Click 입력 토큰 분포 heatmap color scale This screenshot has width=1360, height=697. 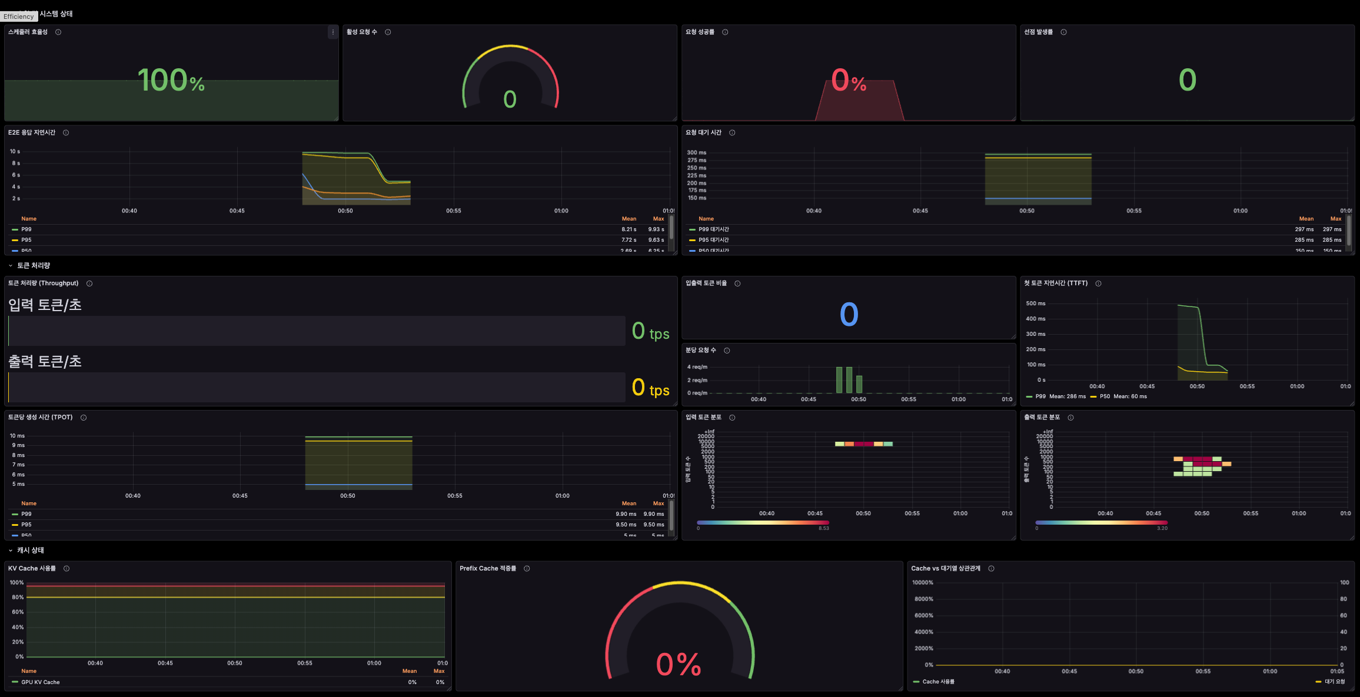(x=763, y=522)
